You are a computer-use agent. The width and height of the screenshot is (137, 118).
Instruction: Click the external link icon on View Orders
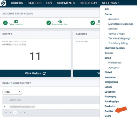(x=44, y=73)
